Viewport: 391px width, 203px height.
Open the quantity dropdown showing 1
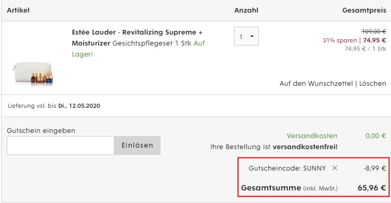[x=246, y=36]
